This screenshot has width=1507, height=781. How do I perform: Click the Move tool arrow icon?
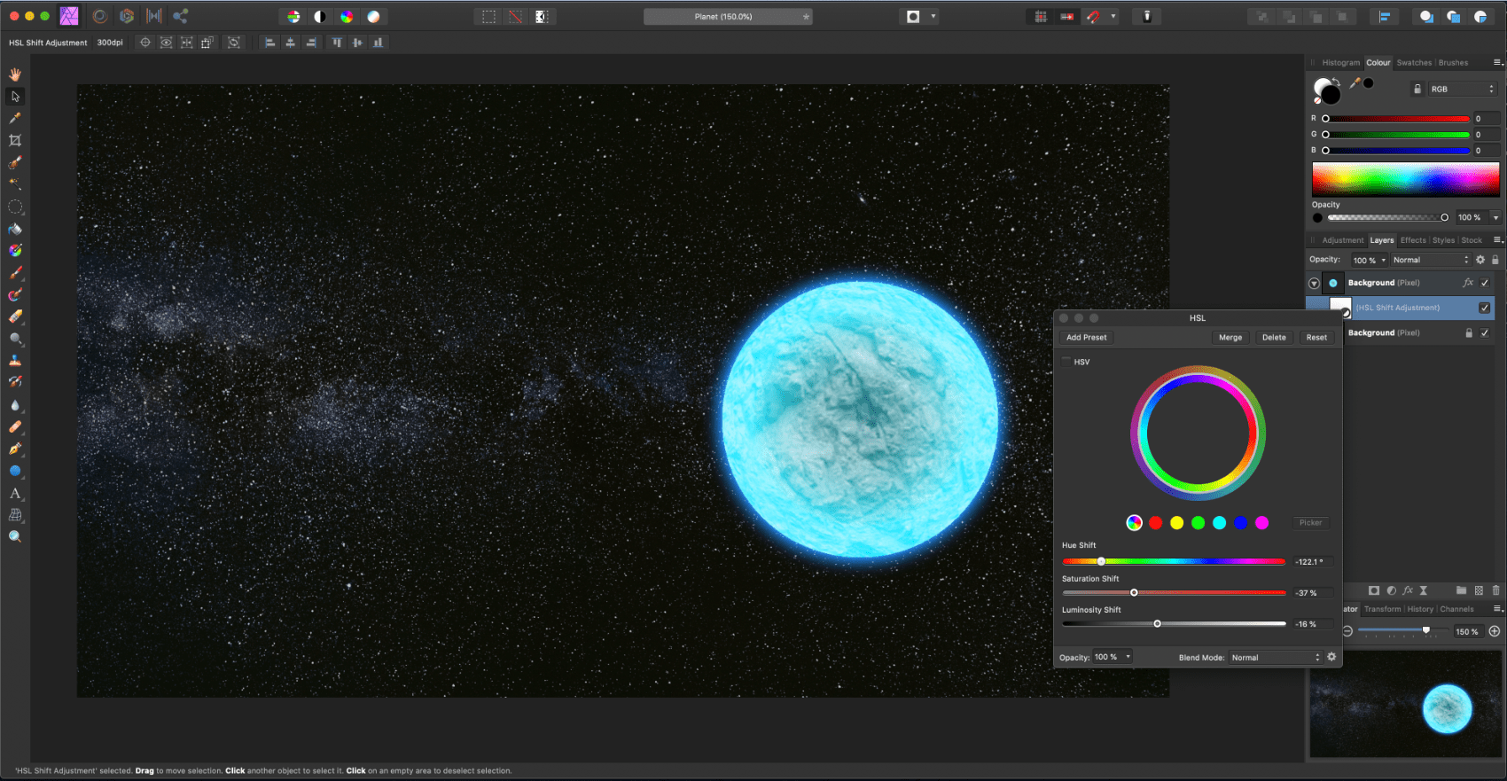coord(15,96)
